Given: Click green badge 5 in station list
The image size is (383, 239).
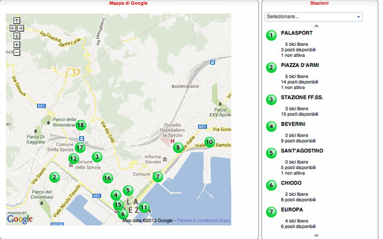Looking at the screenshot, I should pos(271,153).
